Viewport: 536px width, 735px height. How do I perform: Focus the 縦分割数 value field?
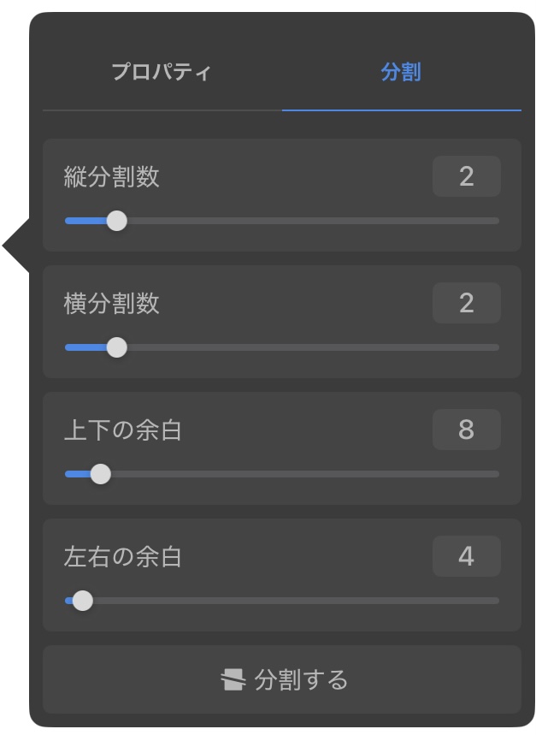click(x=466, y=176)
